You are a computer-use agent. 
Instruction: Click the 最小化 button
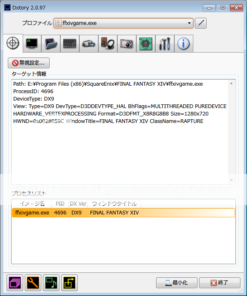(x=176, y=283)
